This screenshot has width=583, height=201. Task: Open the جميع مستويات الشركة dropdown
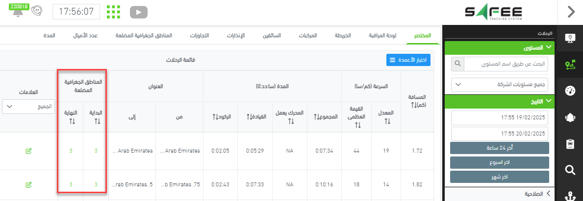click(x=500, y=84)
